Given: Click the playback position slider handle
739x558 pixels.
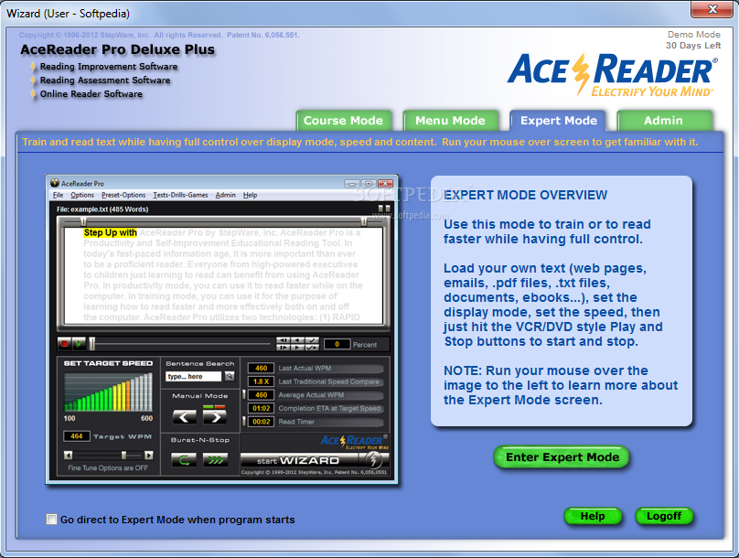Looking at the screenshot, I should pos(92,344).
